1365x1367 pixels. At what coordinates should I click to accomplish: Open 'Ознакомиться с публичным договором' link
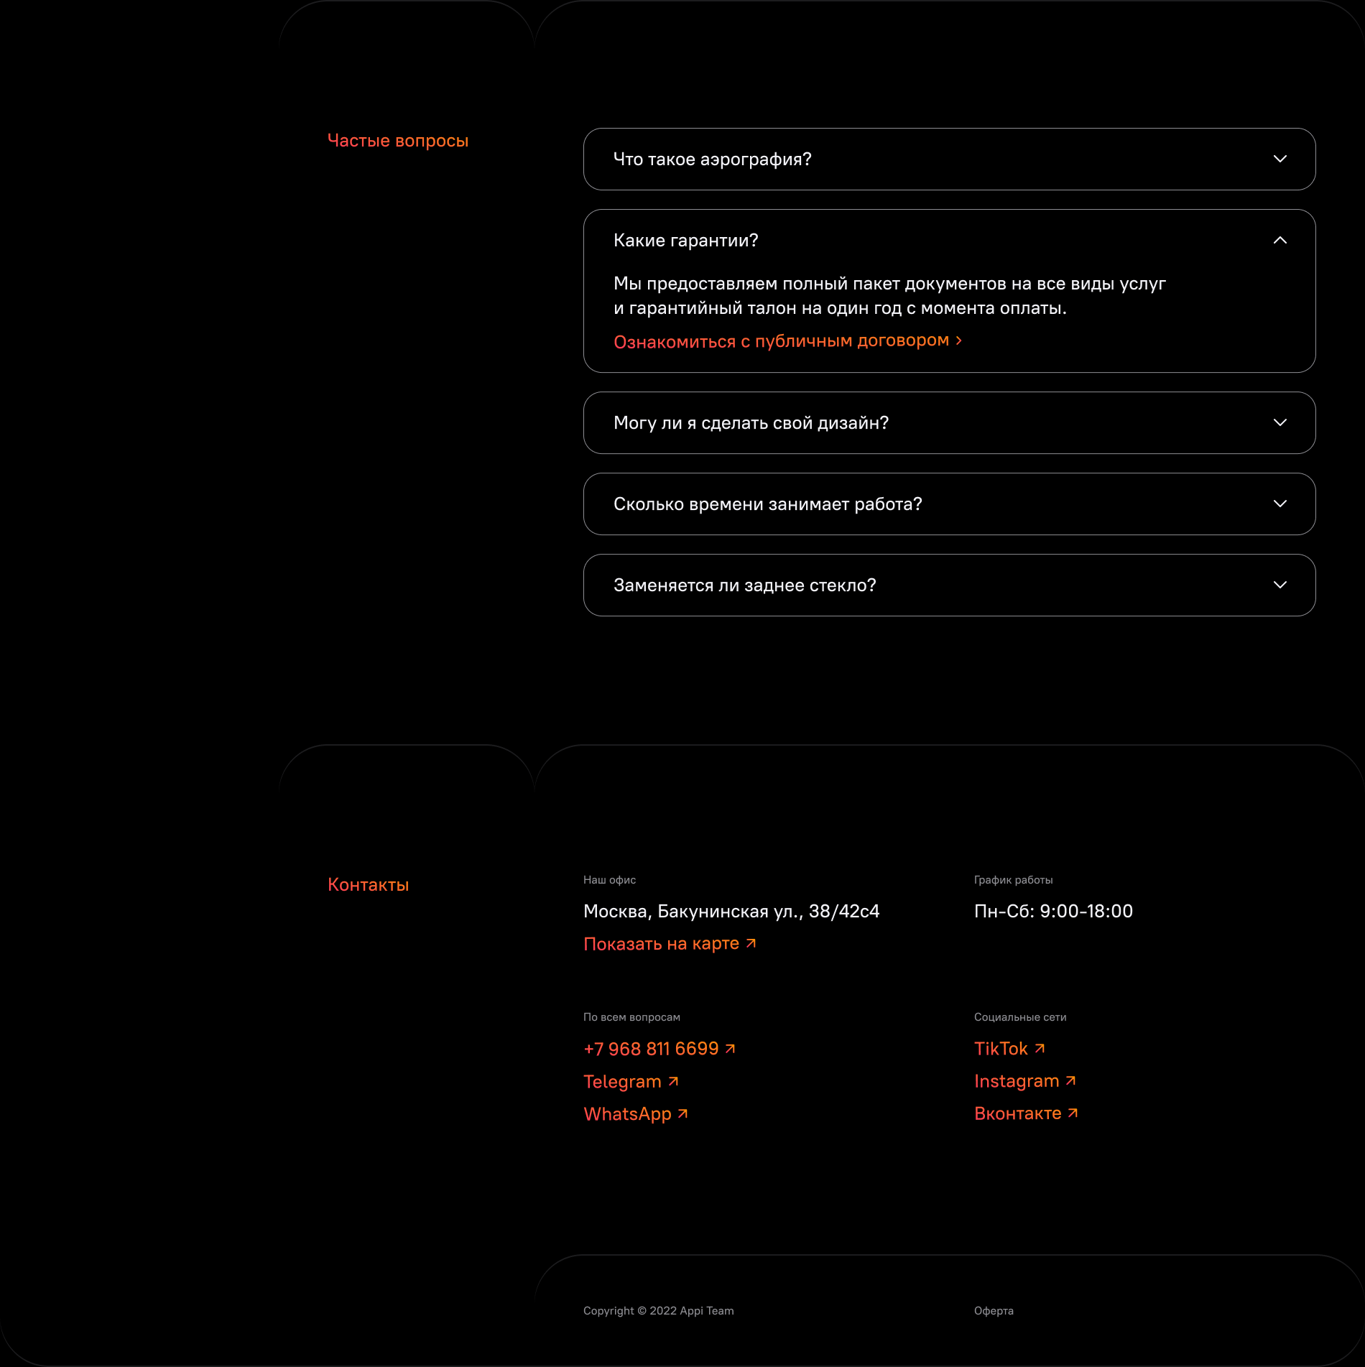pyautogui.click(x=781, y=341)
